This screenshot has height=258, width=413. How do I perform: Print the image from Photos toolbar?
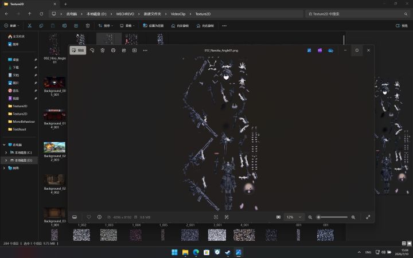coord(113,50)
